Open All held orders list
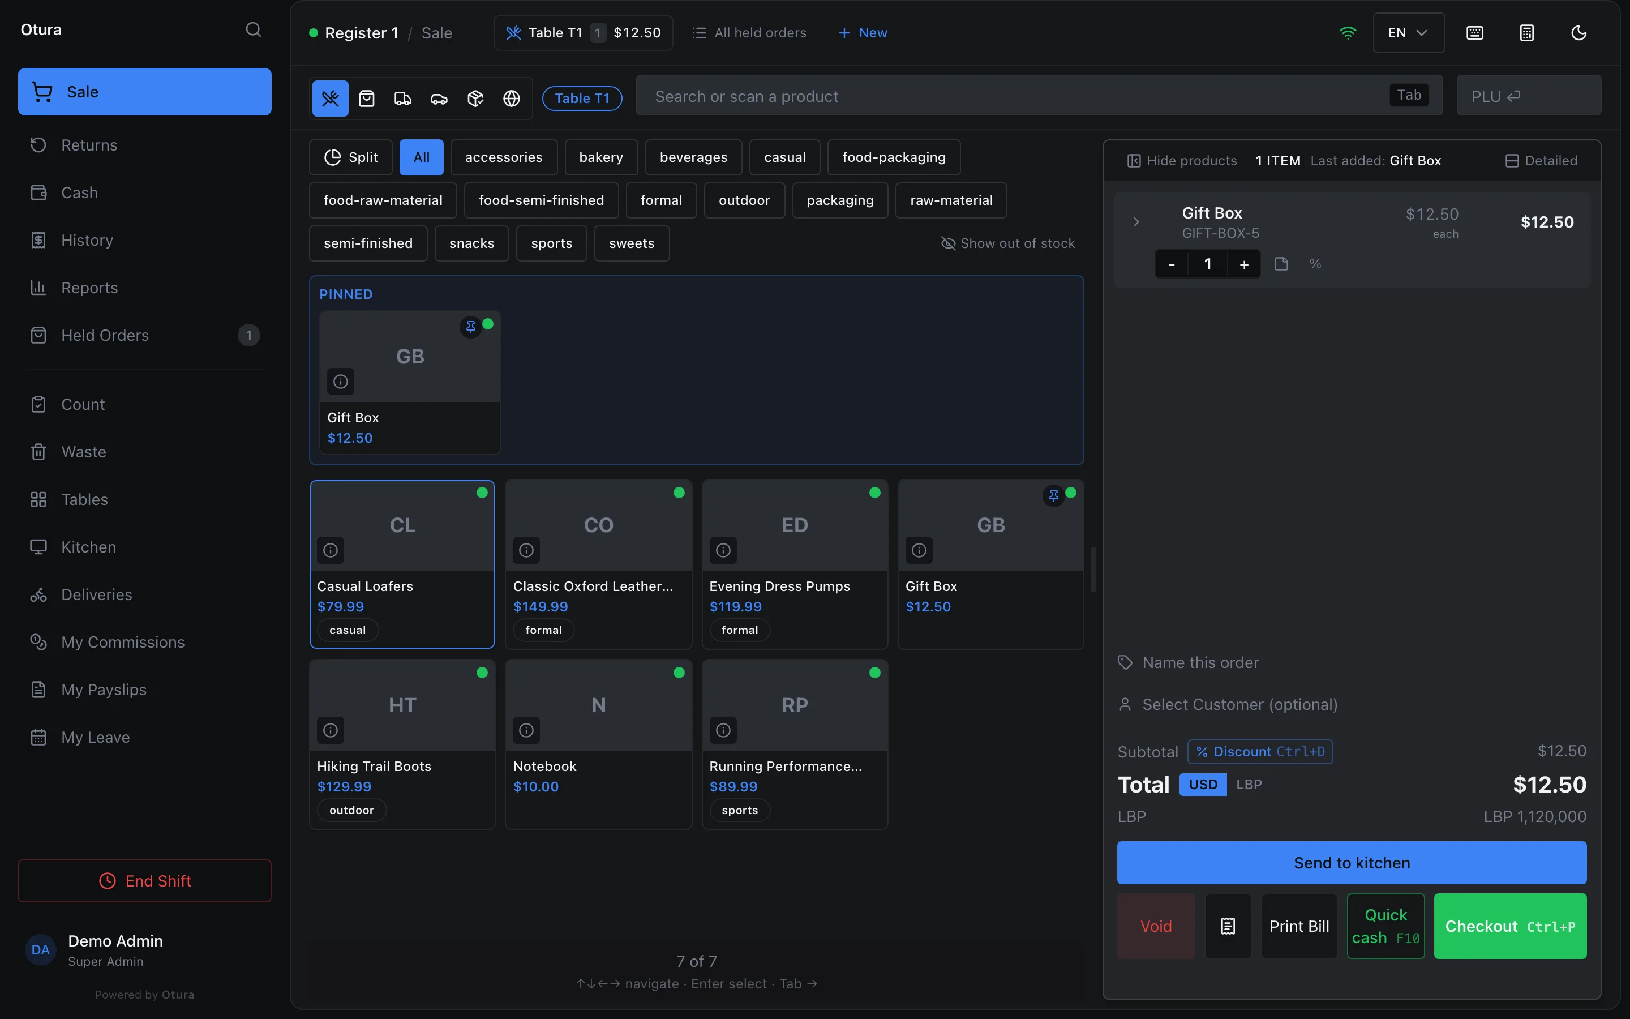This screenshot has height=1019, width=1630. 749,32
